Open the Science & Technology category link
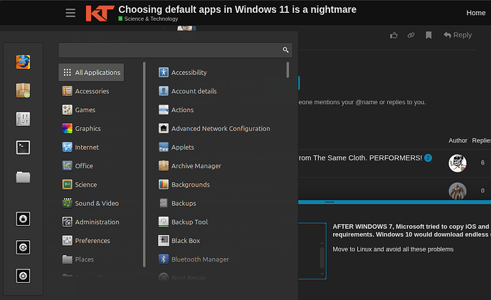Viewport: 491px width, 300px height. 150,19
